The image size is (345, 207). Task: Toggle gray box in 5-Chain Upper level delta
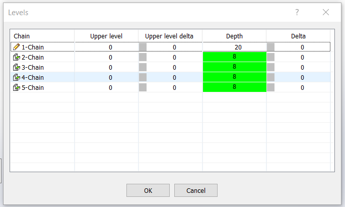(143, 87)
